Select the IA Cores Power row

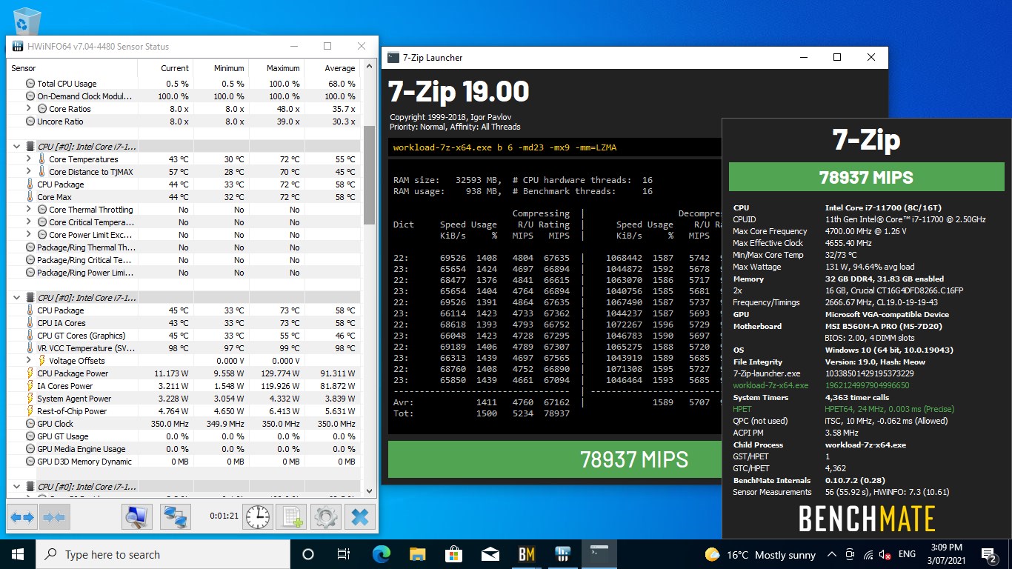pos(183,386)
